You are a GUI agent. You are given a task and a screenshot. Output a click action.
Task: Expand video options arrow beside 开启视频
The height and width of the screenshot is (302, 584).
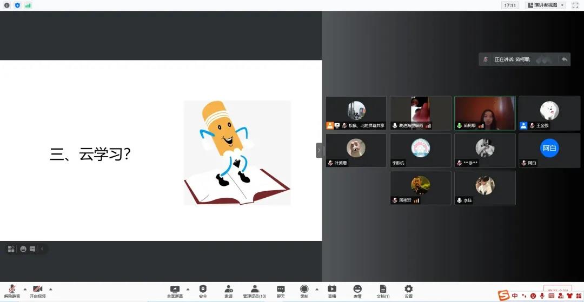51,289
